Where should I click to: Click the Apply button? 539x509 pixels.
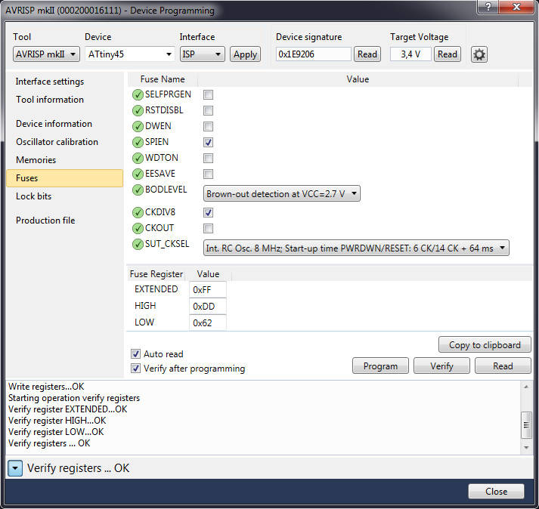pos(245,54)
